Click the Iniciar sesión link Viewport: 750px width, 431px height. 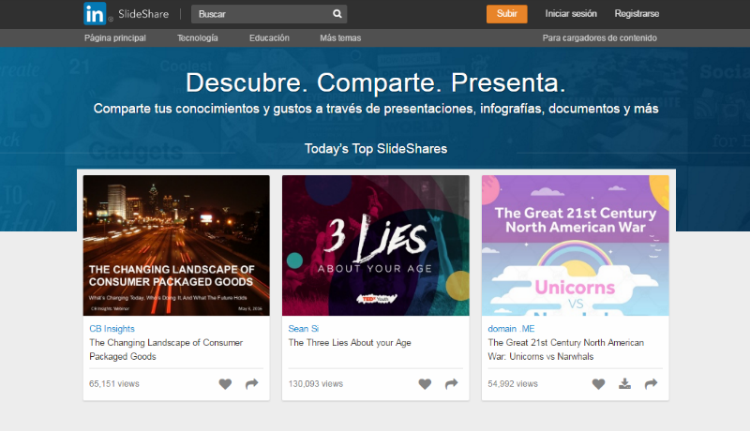click(571, 14)
